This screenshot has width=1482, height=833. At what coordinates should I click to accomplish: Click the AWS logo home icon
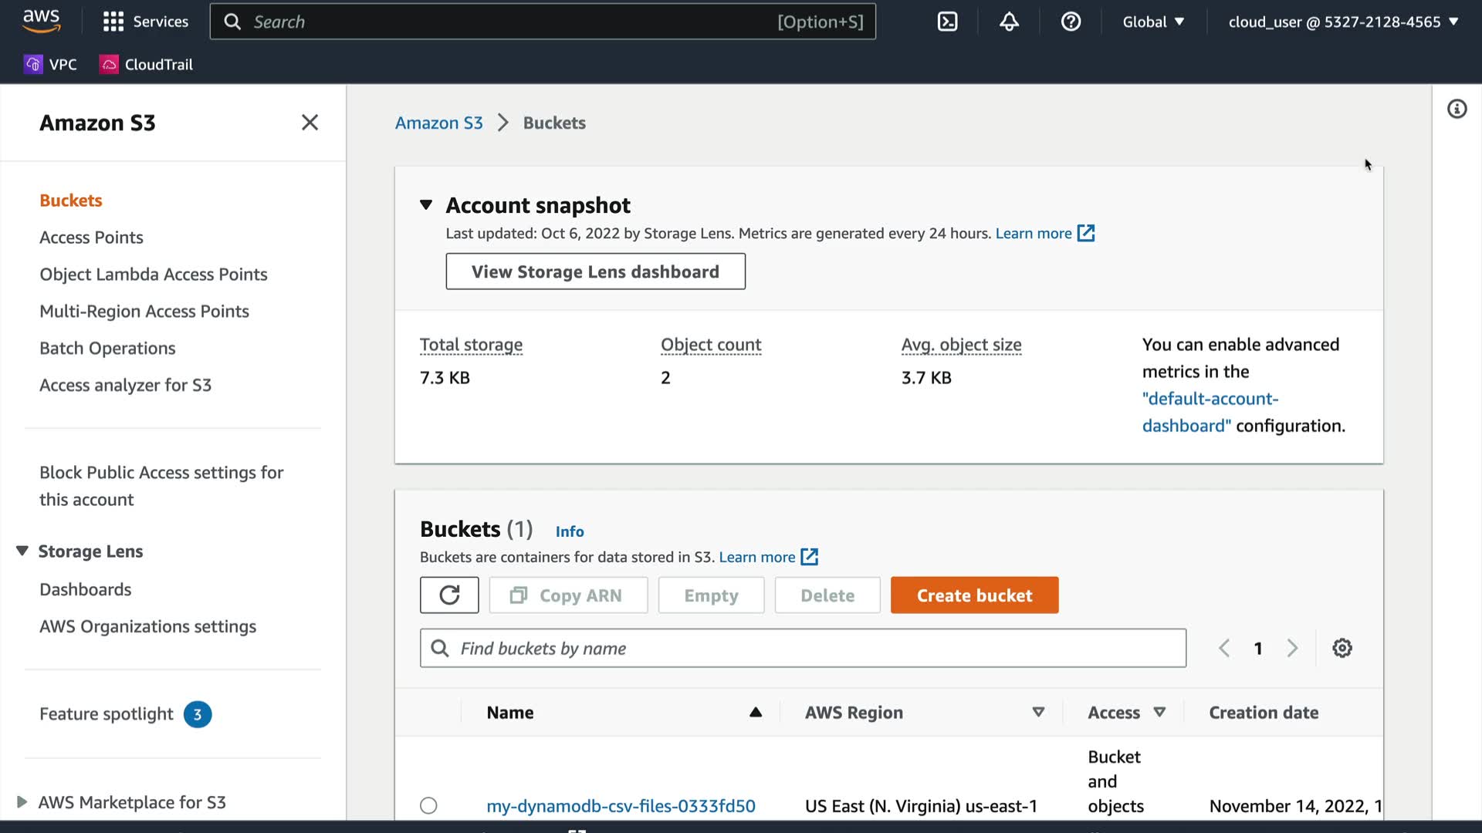[x=42, y=21]
